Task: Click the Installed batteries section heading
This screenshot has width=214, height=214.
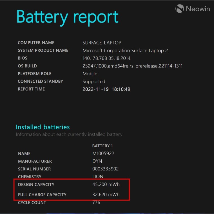Action: click(x=43, y=127)
